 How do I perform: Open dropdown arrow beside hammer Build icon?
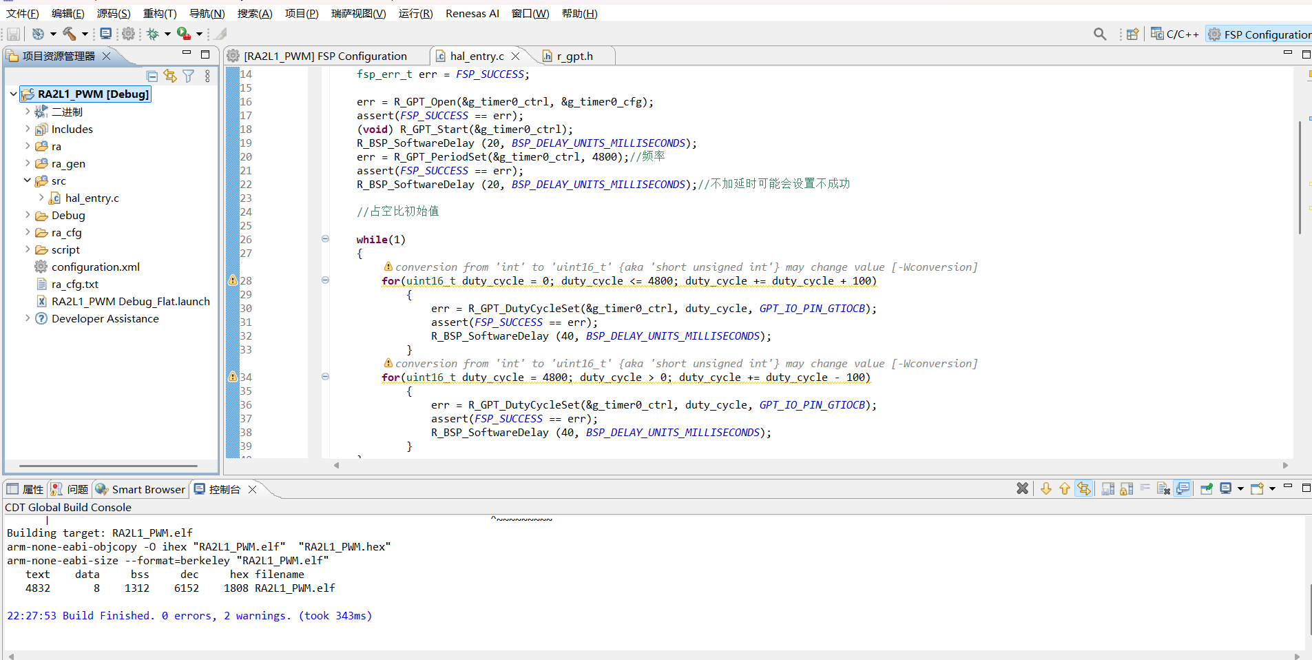point(85,34)
